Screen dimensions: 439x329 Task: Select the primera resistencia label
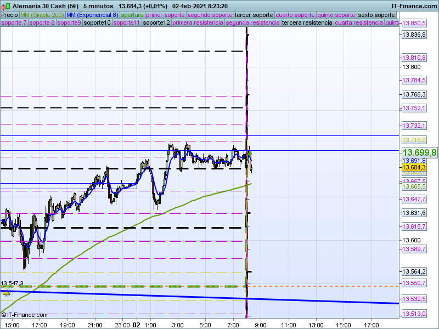click(198, 23)
